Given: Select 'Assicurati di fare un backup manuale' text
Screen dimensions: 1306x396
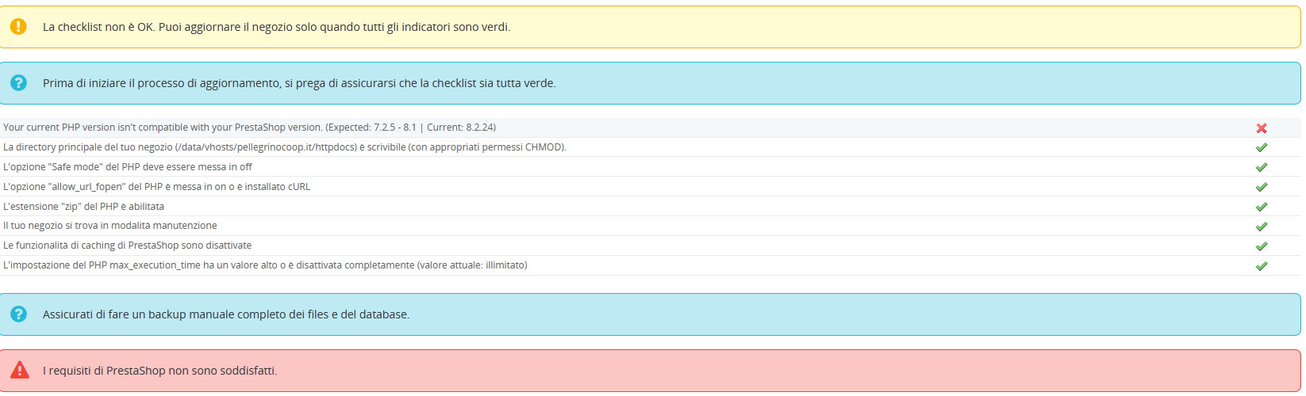Looking at the screenshot, I should pos(226,314).
